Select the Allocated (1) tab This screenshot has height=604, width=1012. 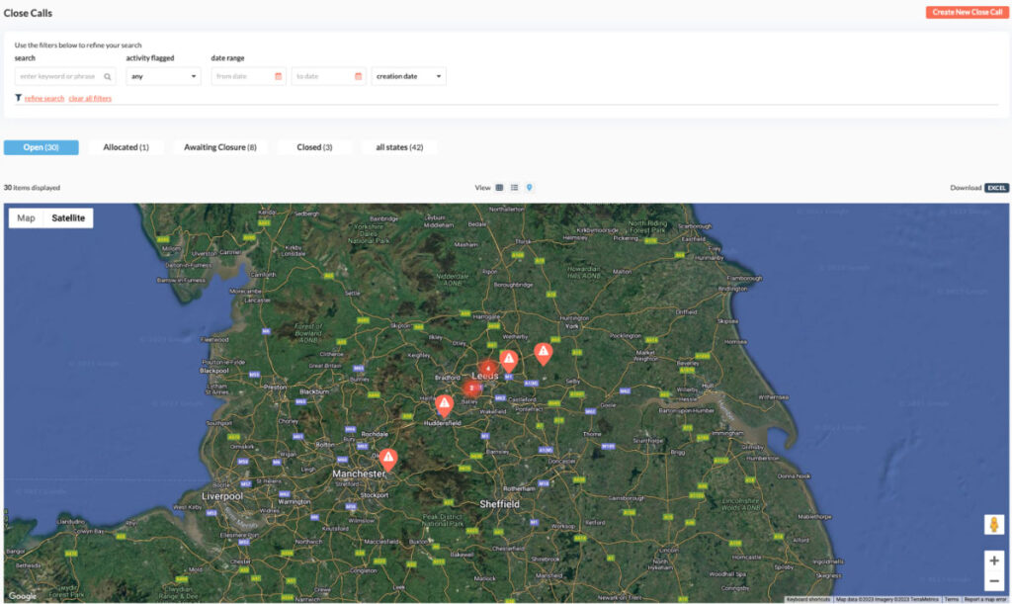click(x=126, y=147)
